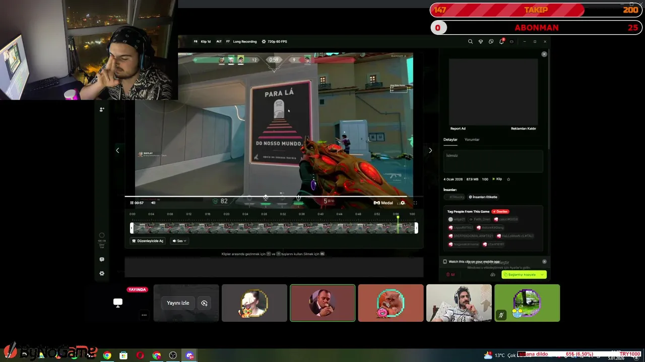Viewport: 645px width, 362px height.
Task: Enter fullscreen on the clip player
Action: 415,203
